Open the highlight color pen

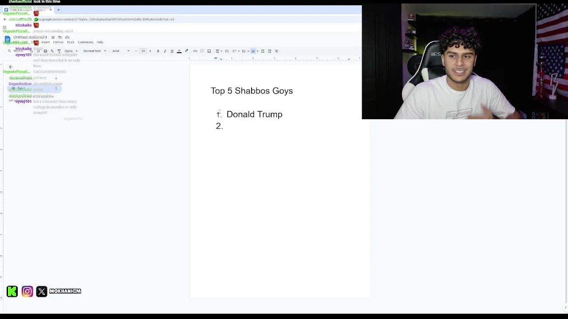tap(186, 51)
